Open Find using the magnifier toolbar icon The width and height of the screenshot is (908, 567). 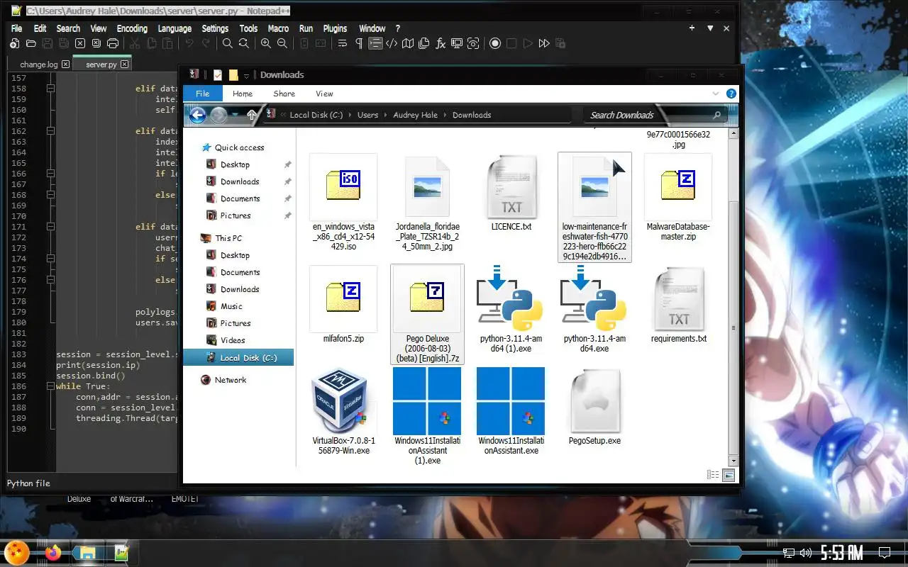tap(227, 43)
